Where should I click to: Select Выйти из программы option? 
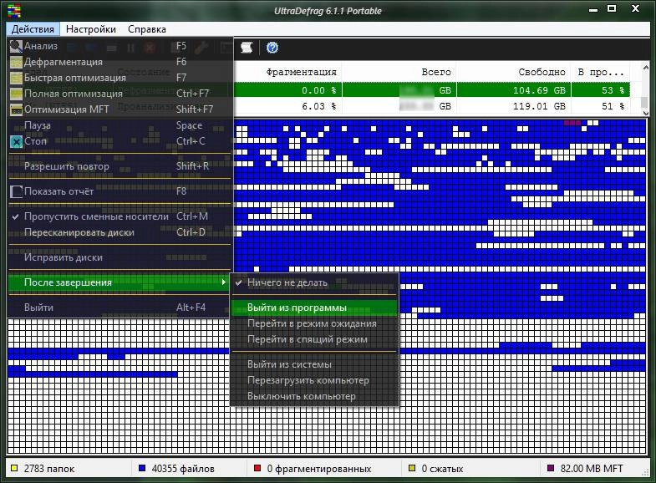point(313,308)
